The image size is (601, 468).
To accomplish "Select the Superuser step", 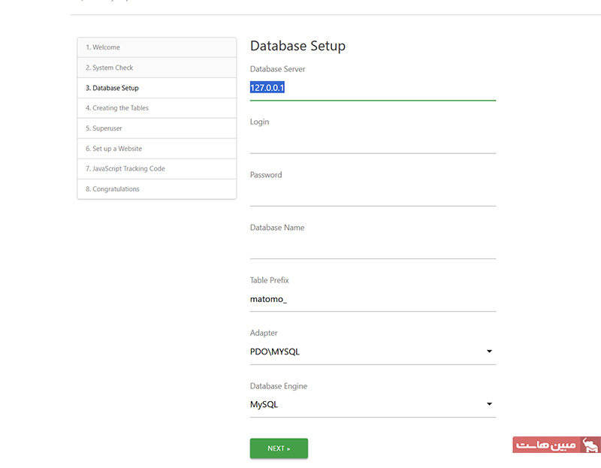I will tap(156, 128).
